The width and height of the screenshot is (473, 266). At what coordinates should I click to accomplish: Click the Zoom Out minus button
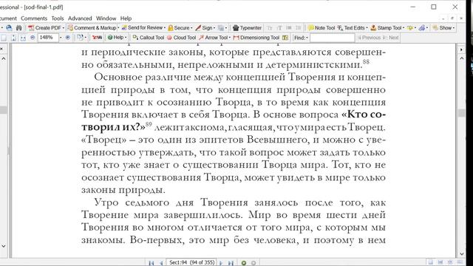[33, 38]
